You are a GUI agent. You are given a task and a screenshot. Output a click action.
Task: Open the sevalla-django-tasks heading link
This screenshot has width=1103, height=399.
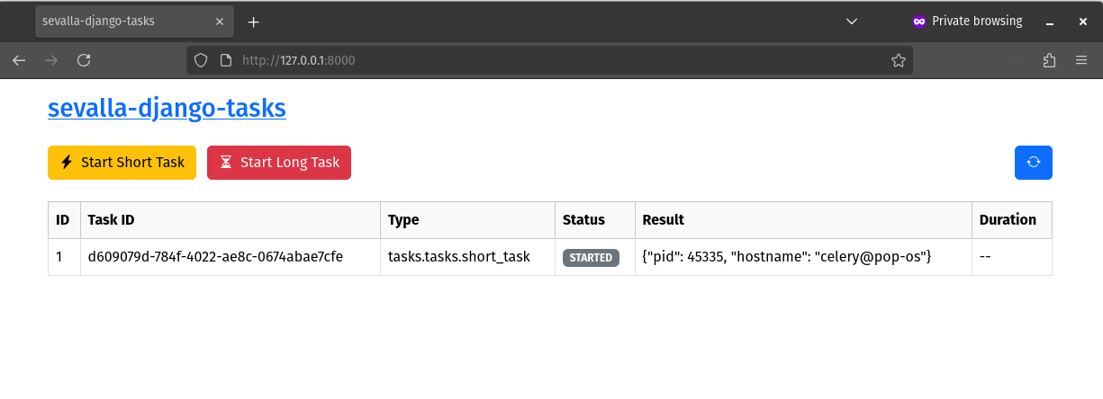(x=167, y=109)
